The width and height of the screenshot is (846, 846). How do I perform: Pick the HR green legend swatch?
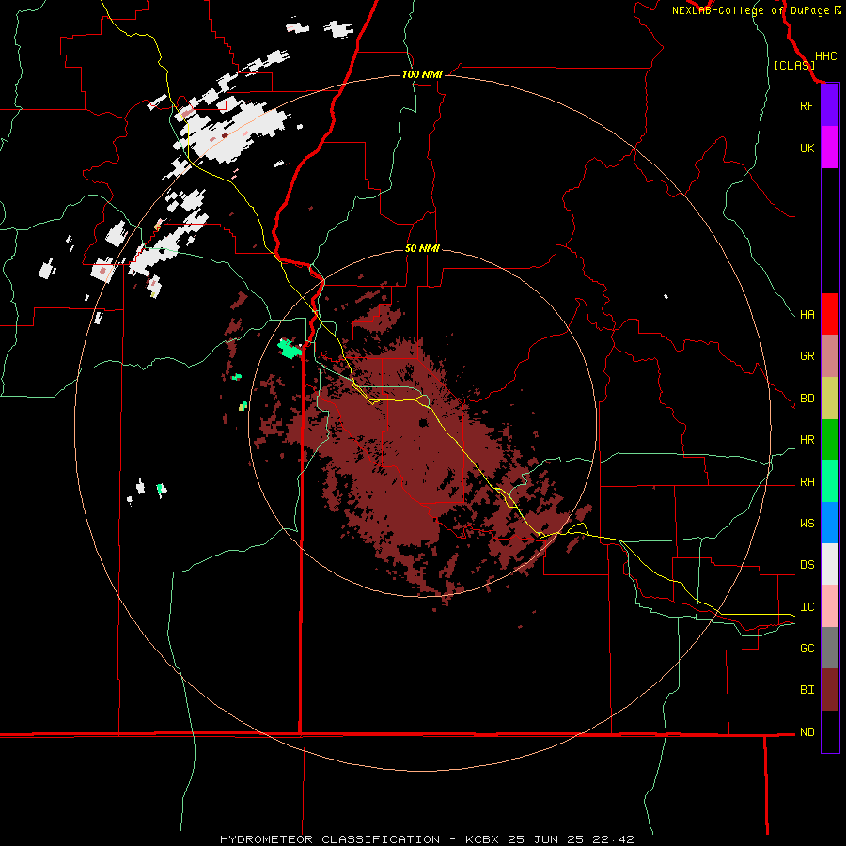pos(830,440)
